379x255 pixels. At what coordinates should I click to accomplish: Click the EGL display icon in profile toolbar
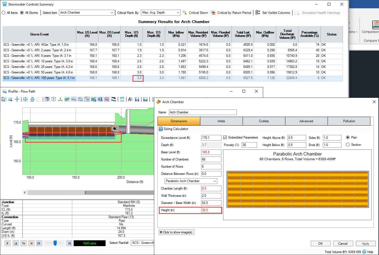click(x=107, y=99)
